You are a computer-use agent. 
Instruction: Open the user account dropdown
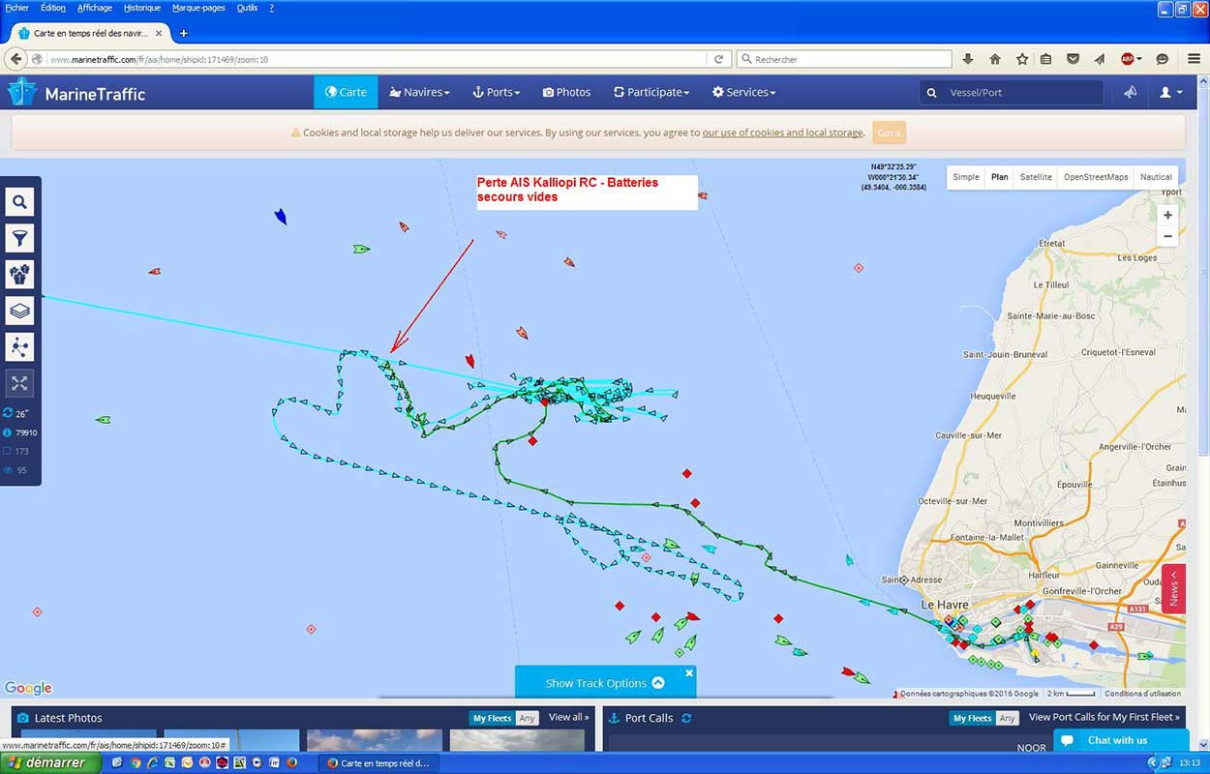(x=1170, y=92)
